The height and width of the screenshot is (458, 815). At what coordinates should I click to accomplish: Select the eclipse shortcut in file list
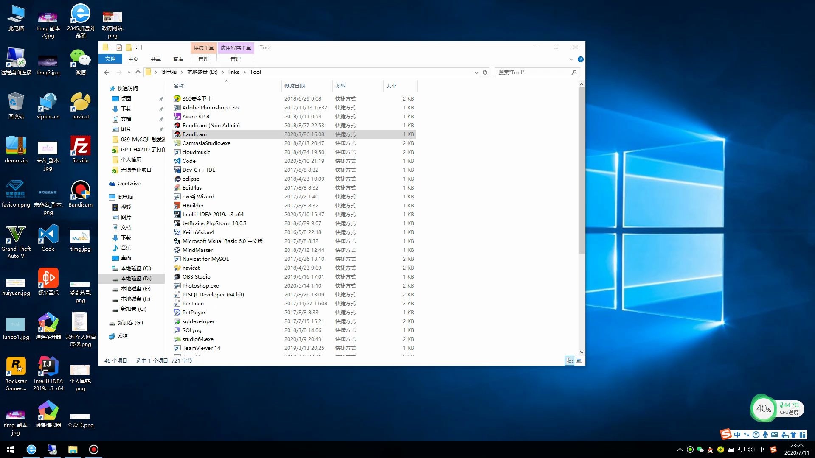(x=294, y=179)
